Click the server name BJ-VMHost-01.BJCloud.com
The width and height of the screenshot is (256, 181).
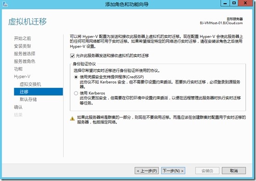pos(222,23)
